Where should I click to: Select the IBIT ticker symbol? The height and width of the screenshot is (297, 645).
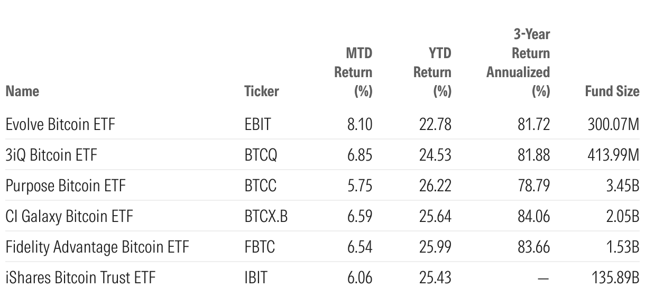tap(256, 277)
